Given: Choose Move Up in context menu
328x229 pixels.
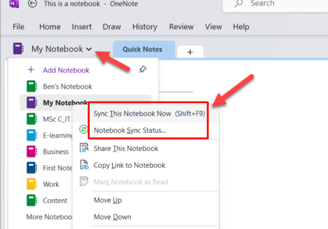Looking at the screenshot, I should point(108,200).
